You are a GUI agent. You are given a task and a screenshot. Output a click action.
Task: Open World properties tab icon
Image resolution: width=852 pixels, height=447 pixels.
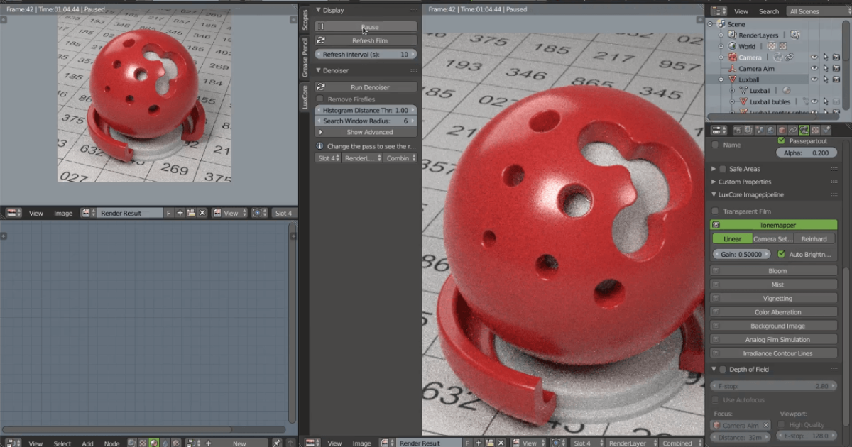tap(770, 130)
